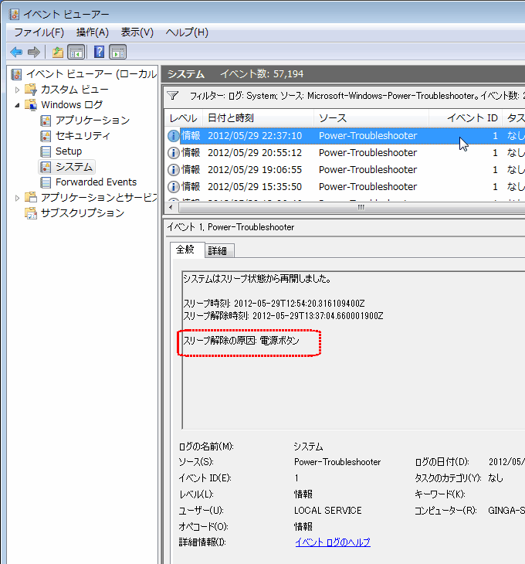Open the イベント ログのヘルプ link
Viewport: 525px width, 564px height.
click(333, 542)
